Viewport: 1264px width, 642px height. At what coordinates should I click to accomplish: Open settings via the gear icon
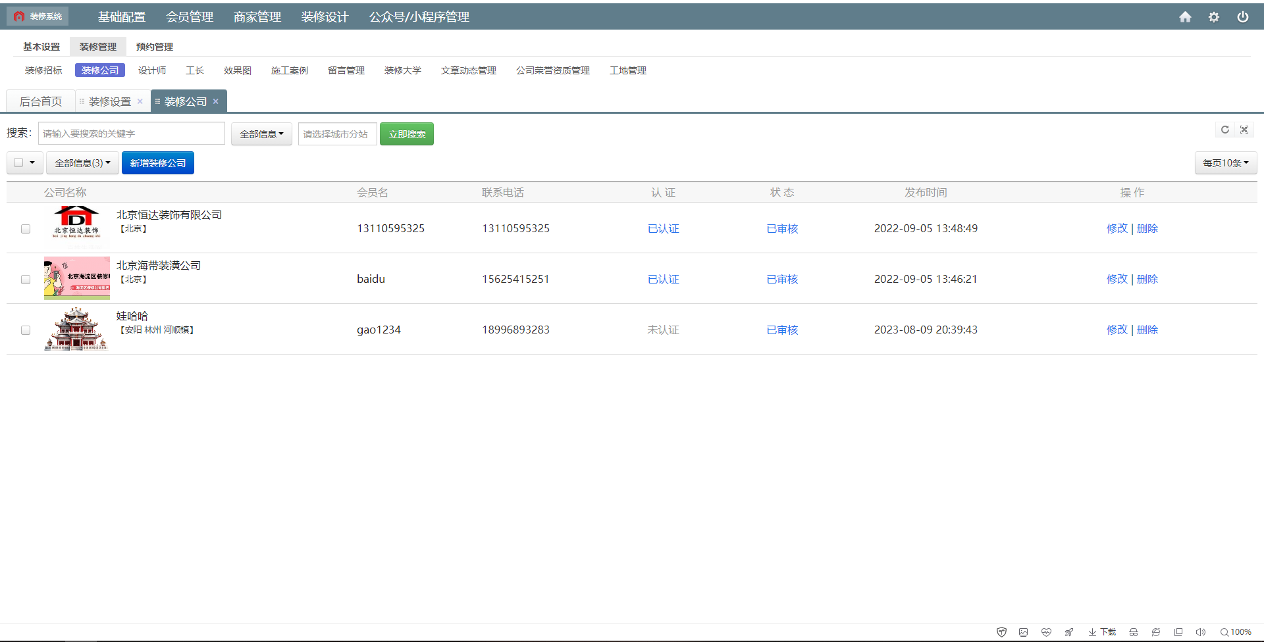pos(1214,17)
